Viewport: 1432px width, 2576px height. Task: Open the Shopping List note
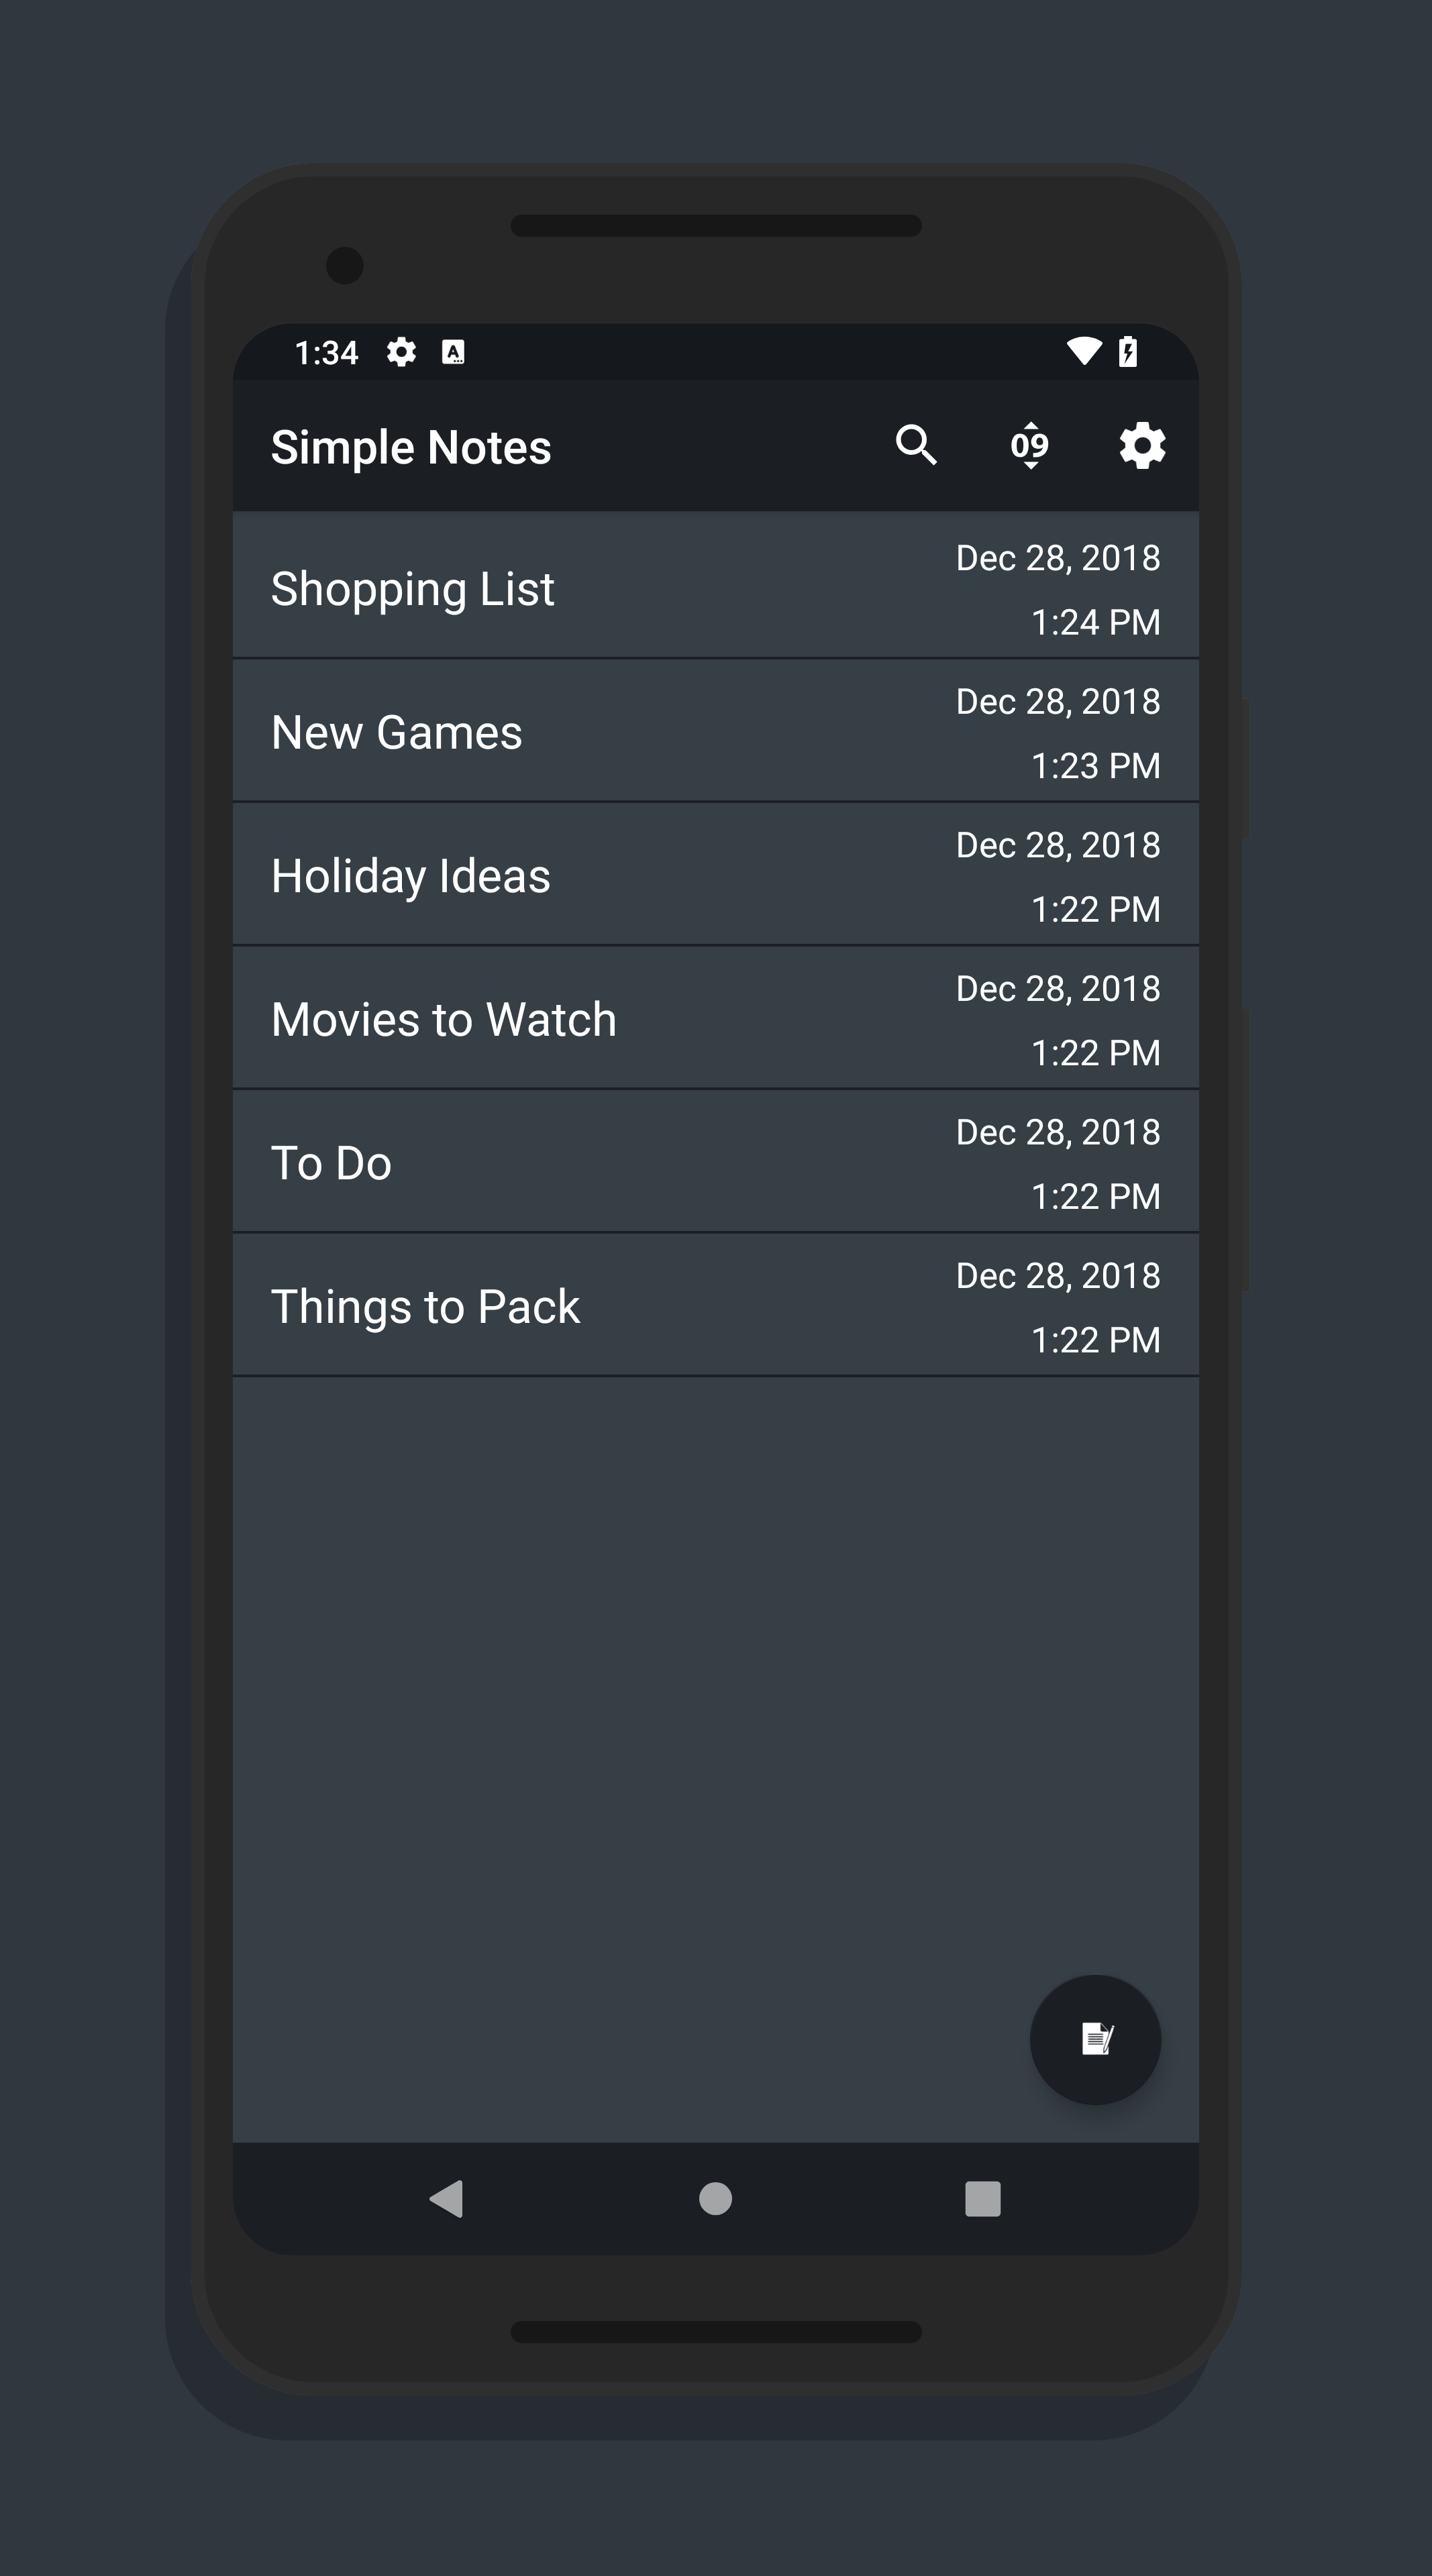pyautogui.click(x=413, y=588)
